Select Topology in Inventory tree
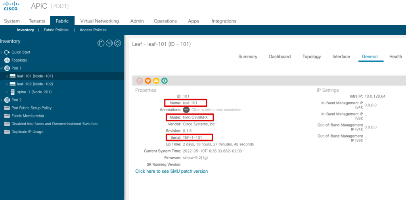 click(19, 60)
